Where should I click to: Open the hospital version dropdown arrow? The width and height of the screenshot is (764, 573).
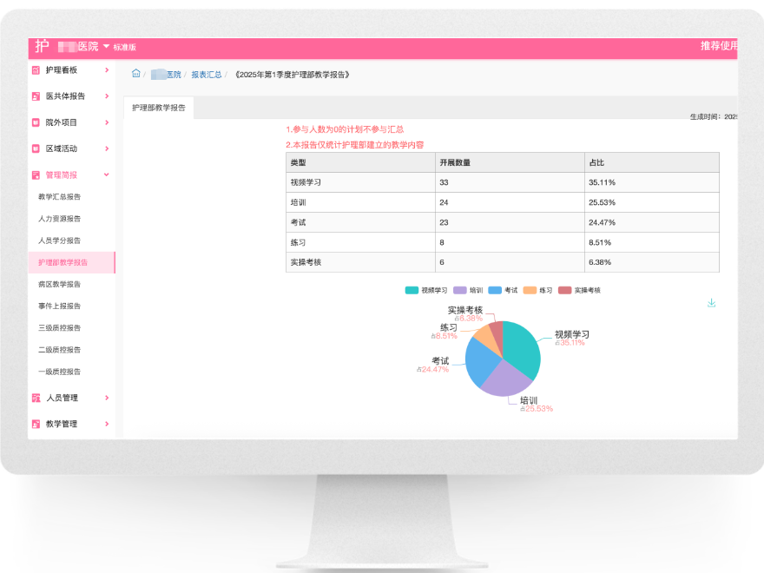point(106,46)
